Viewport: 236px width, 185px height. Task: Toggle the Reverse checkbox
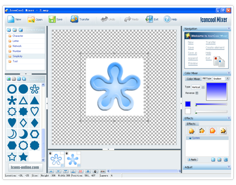(x=197, y=93)
